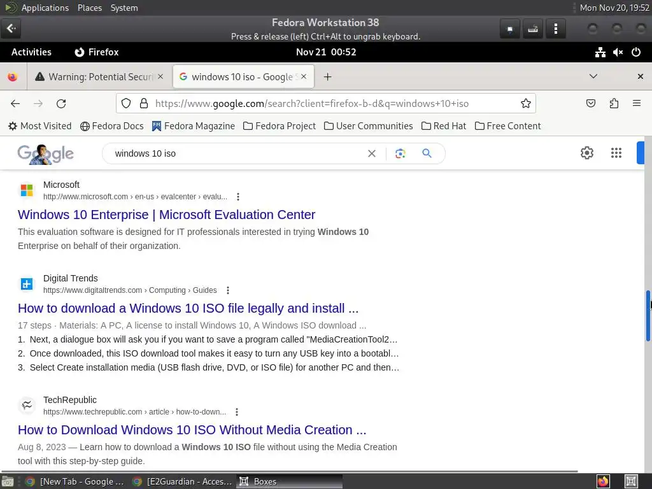
Task: Click the Boxes fullscreen display icon
Action: point(510,29)
